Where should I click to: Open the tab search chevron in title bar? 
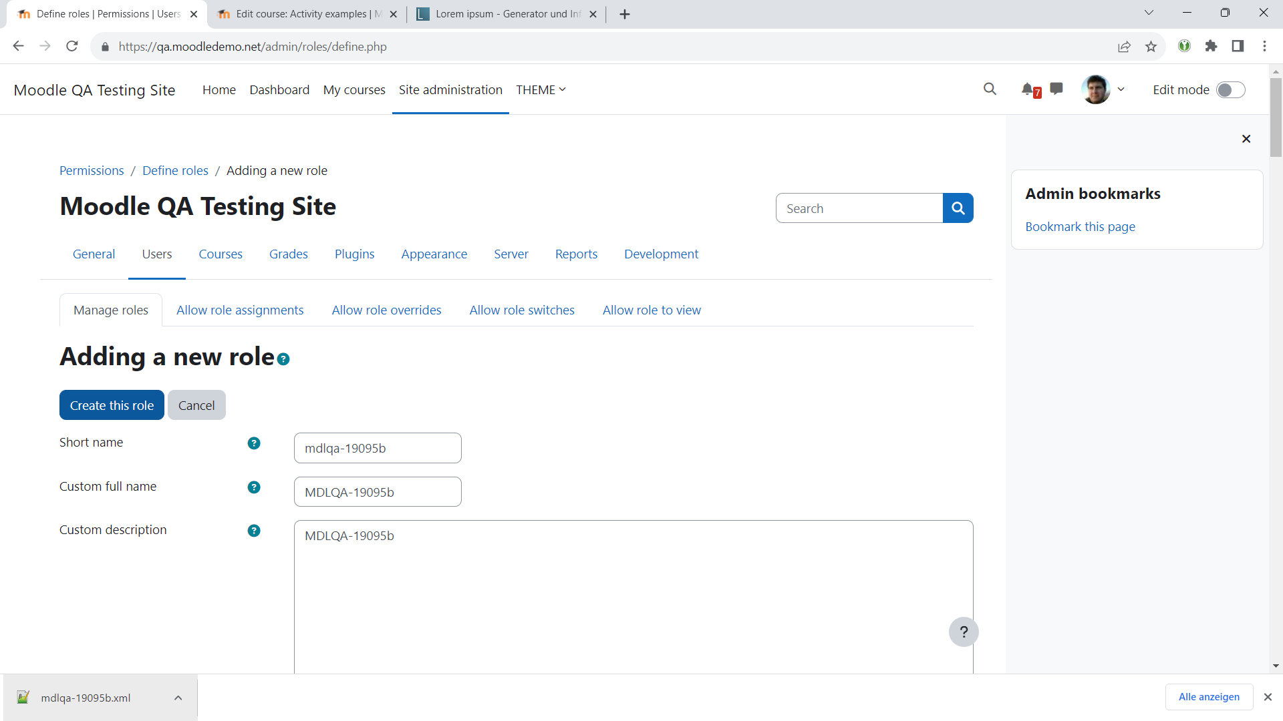tap(1149, 13)
